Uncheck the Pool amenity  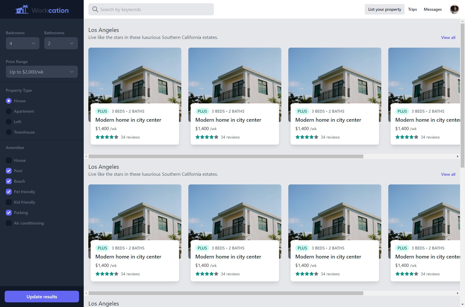point(9,171)
